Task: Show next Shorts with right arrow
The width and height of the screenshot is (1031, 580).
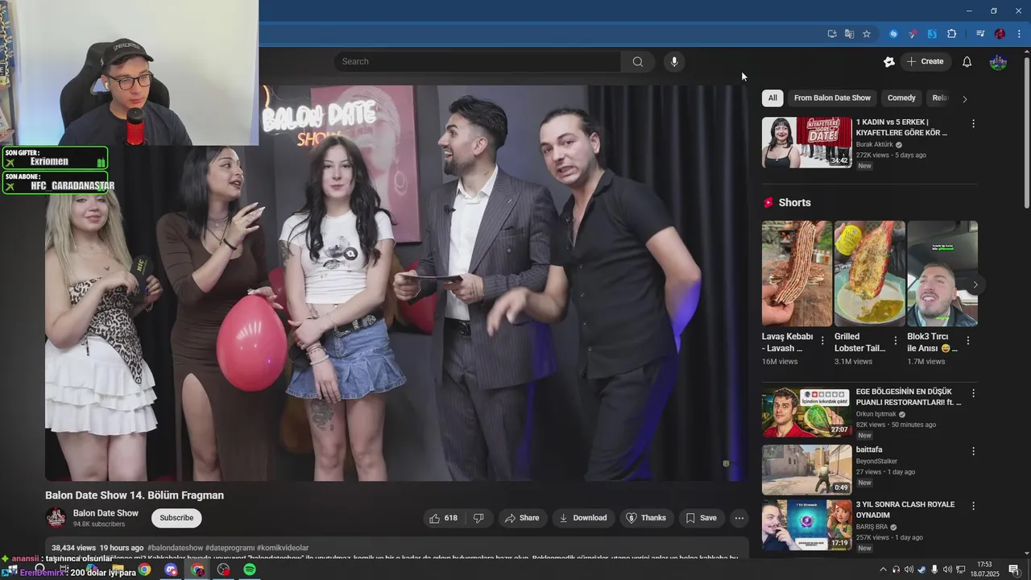Action: click(975, 284)
